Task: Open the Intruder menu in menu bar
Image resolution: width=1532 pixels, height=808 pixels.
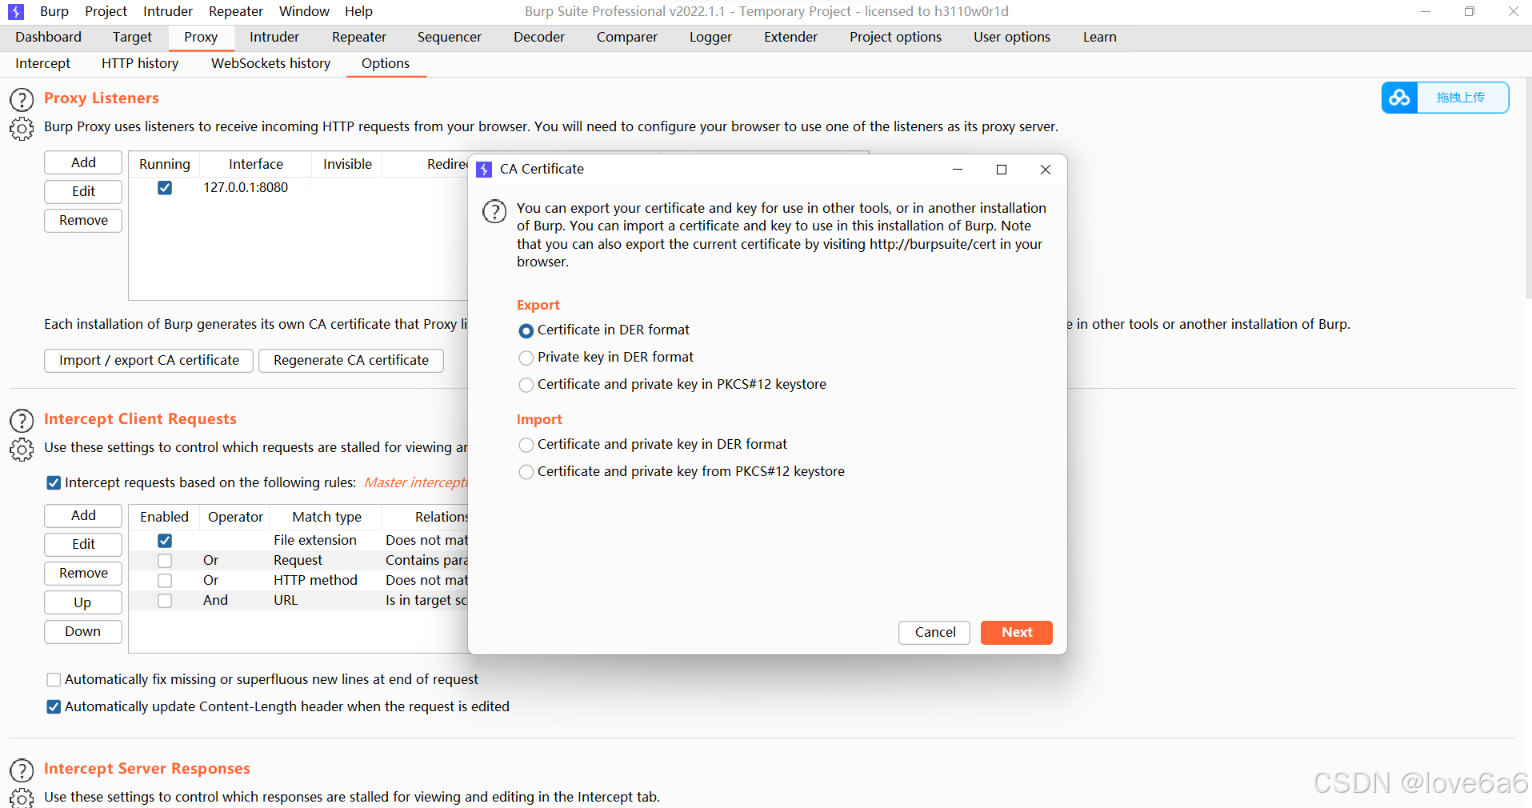Action: click(x=168, y=11)
